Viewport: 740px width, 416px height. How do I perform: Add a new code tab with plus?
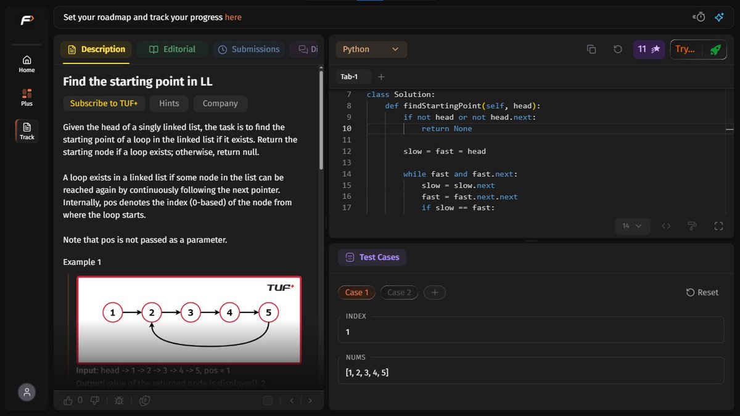coord(381,77)
